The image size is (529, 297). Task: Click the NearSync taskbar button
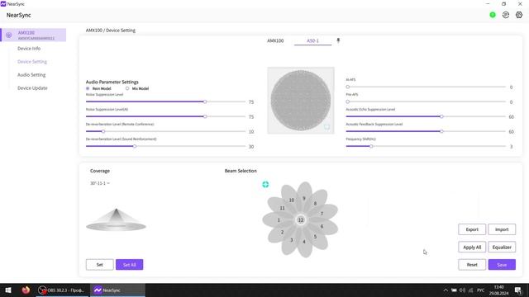(x=117, y=290)
